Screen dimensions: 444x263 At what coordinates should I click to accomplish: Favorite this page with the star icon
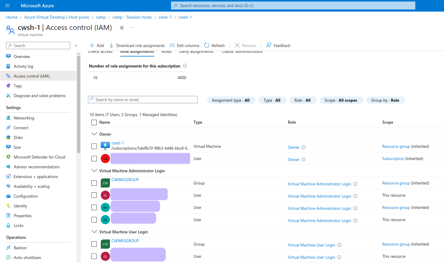click(122, 27)
